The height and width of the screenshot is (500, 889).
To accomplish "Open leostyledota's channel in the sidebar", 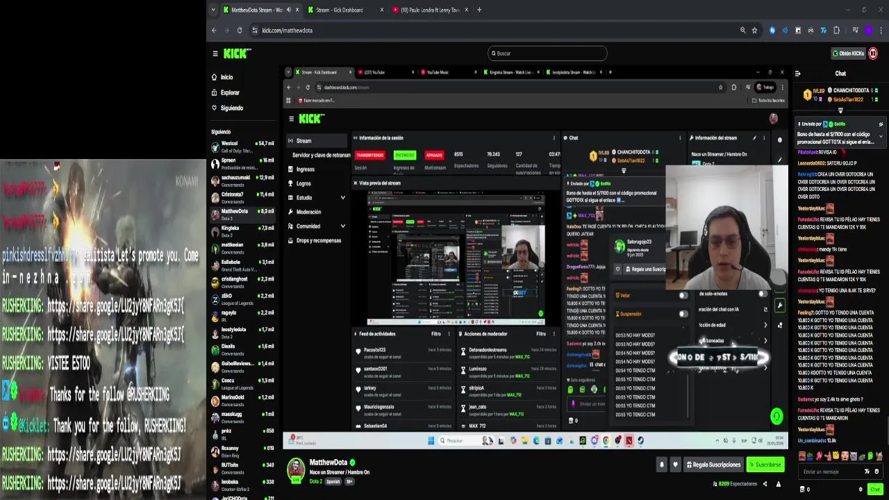I will (243, 333).
